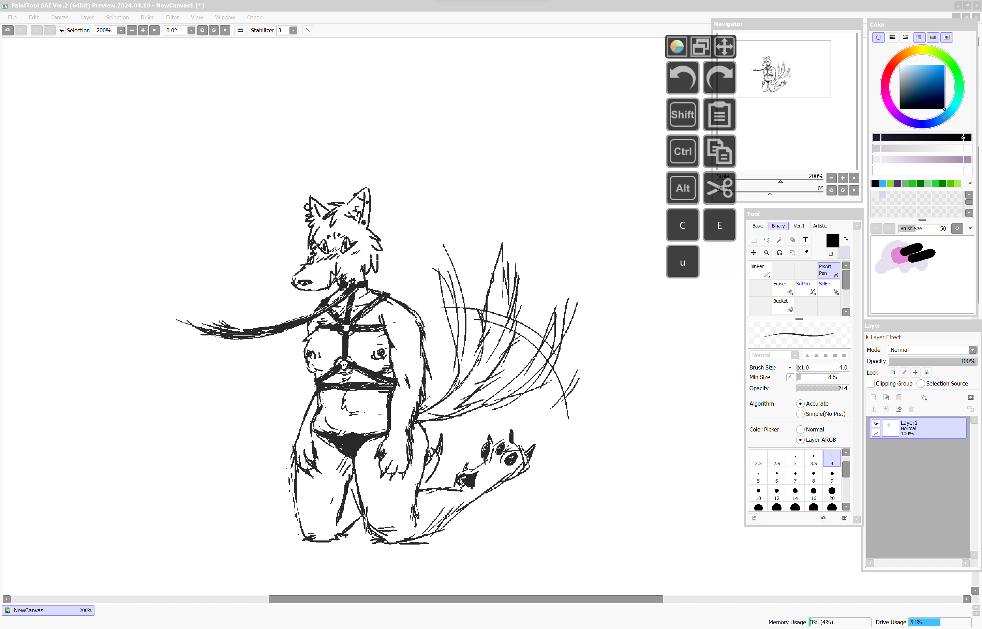Click the Shift modifier overlay button
The image size is (982, 629).
682,115
